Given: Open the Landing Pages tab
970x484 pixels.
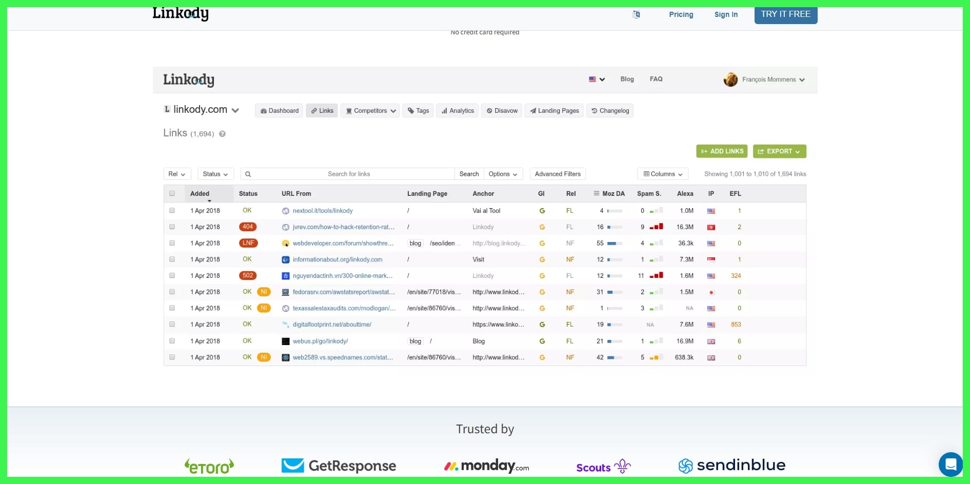Looking at the screenshot, I should click(554, 111).
